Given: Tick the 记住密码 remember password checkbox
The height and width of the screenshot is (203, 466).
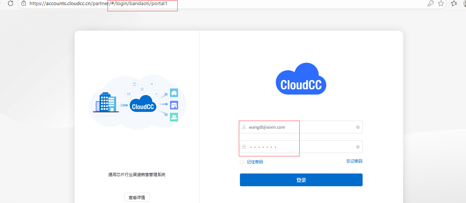Looking at the screenshot, I should (242, 162).
